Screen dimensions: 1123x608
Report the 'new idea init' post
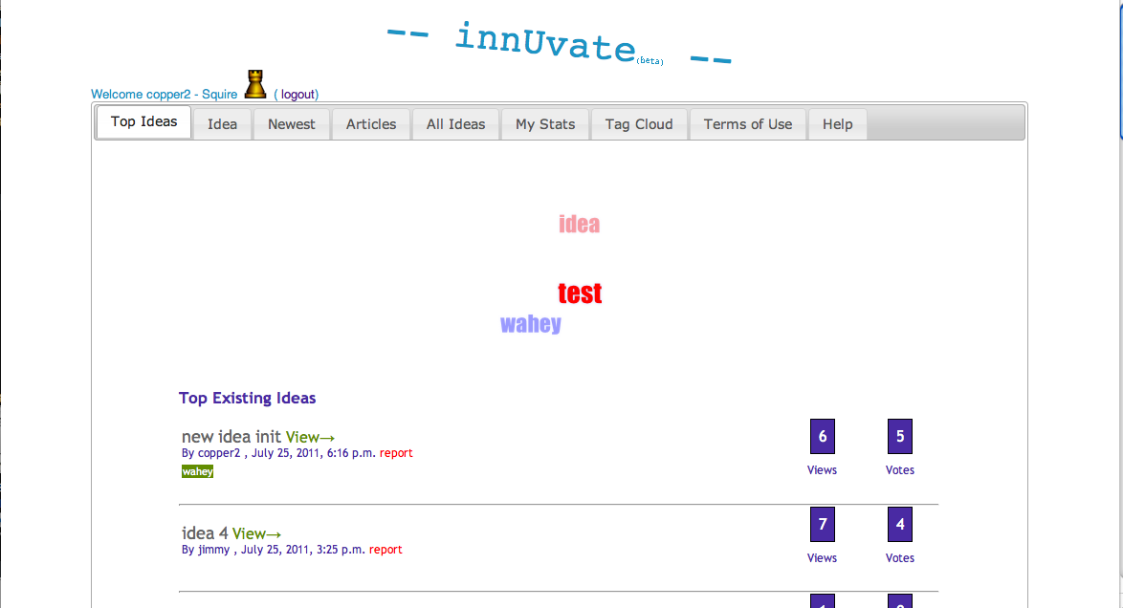(396, 453)
